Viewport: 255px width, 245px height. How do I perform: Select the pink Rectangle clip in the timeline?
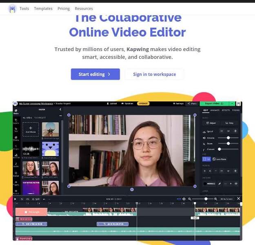(x=31, y=212)
